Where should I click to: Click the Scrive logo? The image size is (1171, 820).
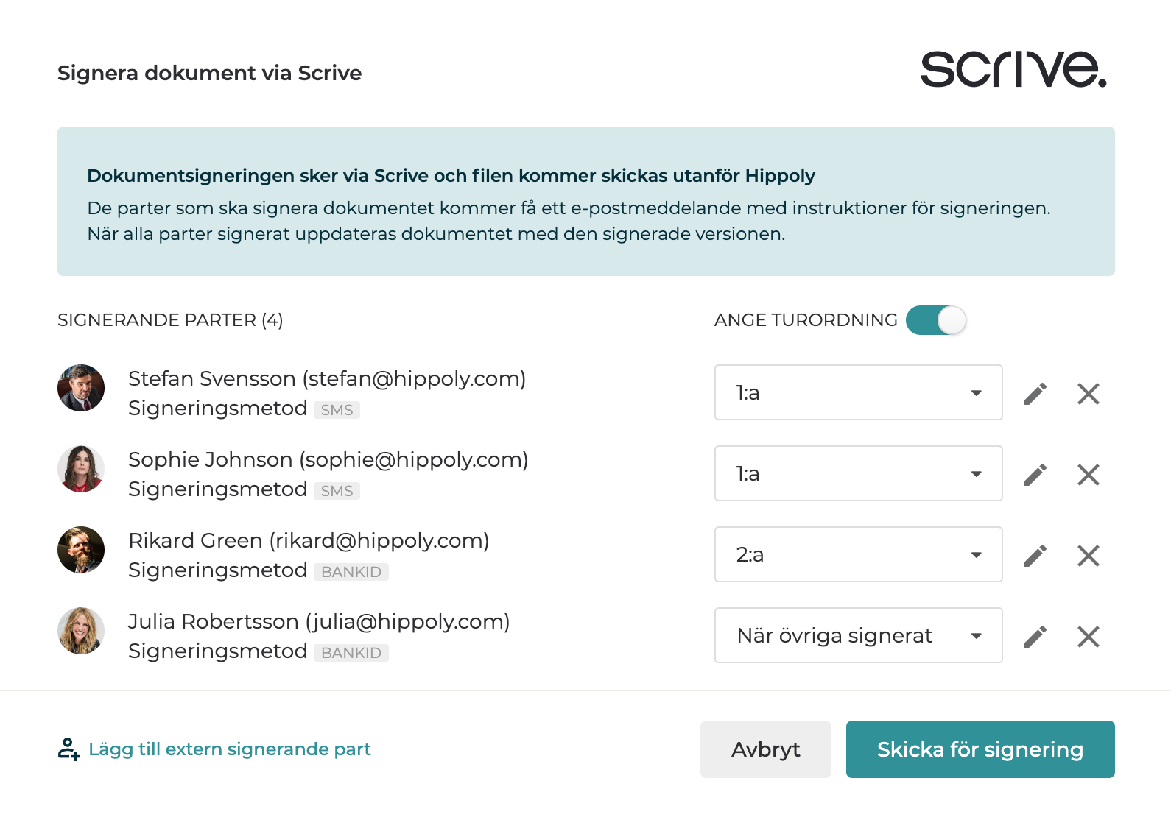pos(1013,70)
